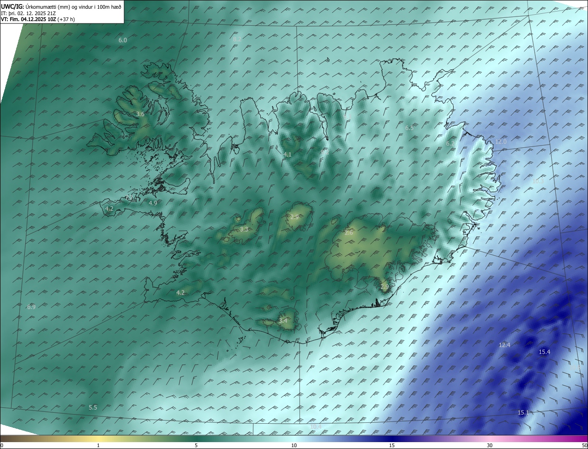Click the 10.4 value above the color scale

[316, 427]
